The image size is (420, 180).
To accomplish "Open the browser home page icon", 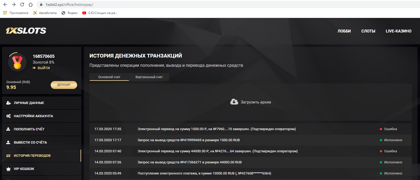I will point(31,4).
